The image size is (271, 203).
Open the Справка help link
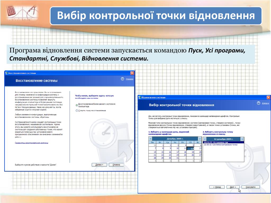[129, 79]
